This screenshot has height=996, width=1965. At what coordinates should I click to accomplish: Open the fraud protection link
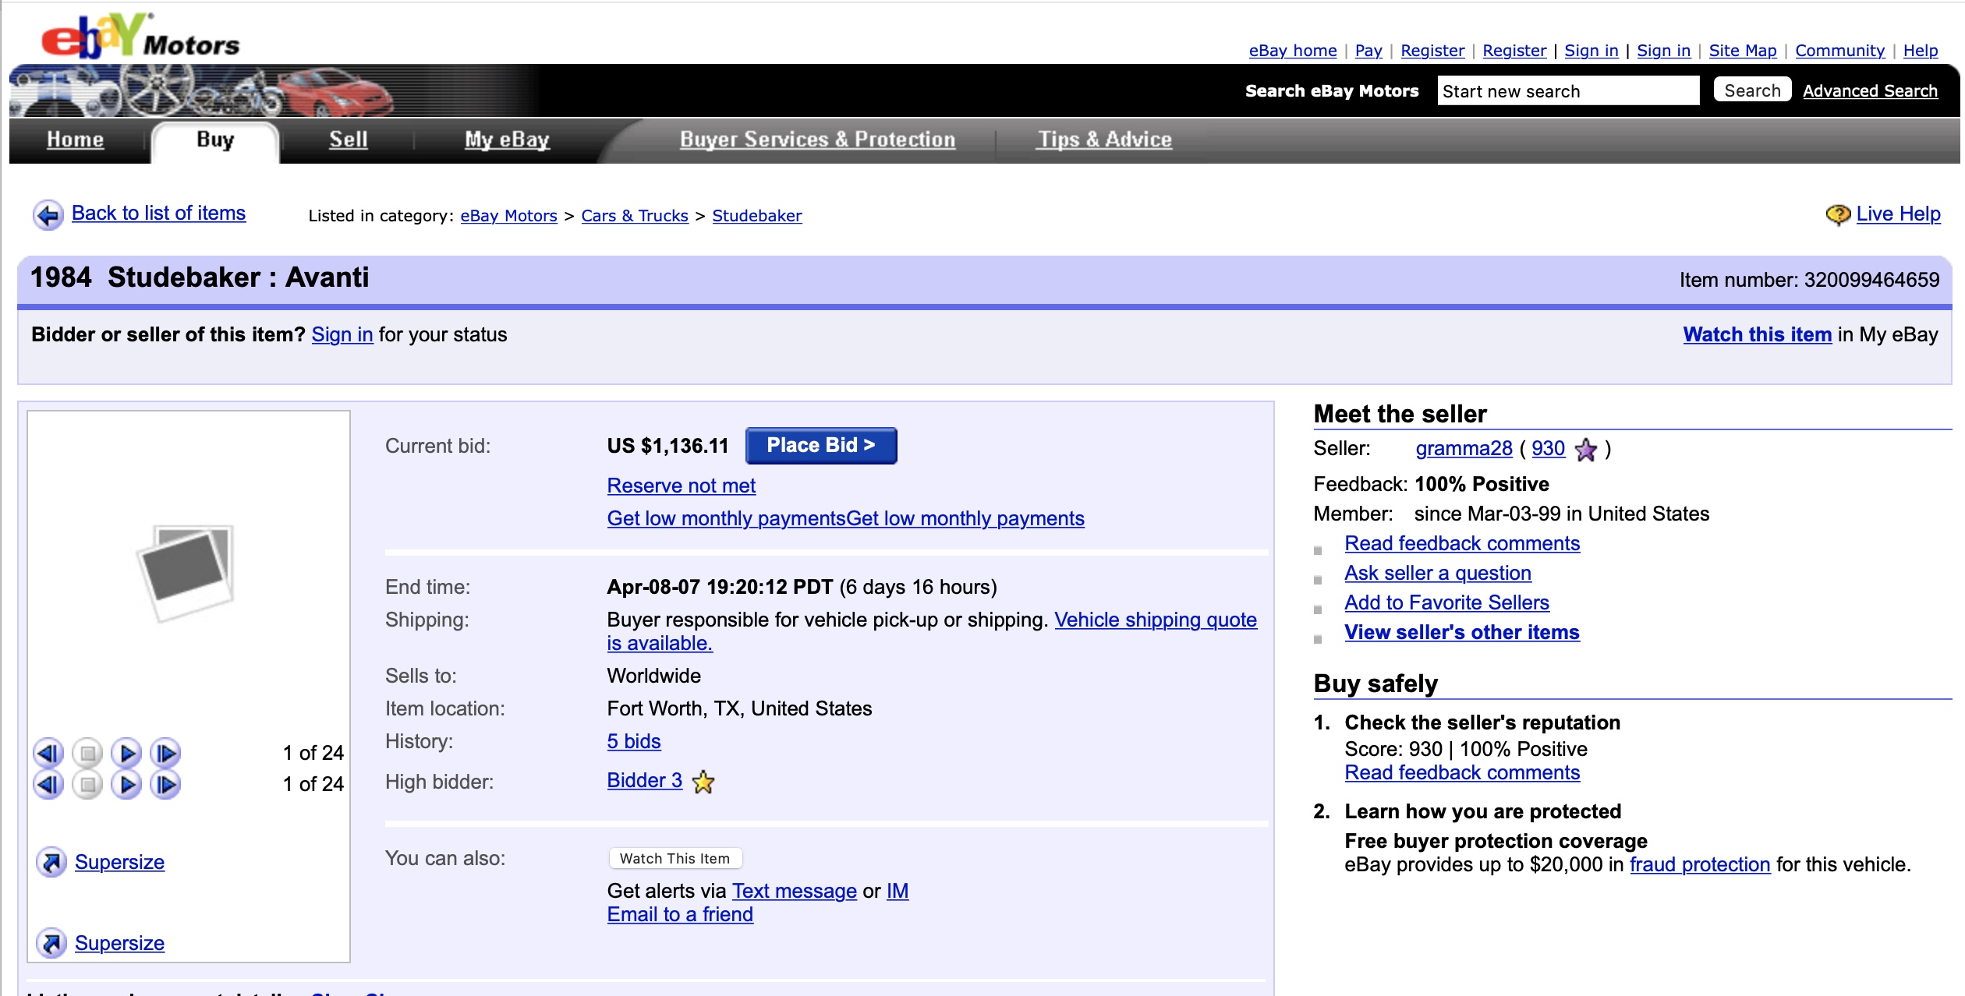tap(1700, 864)
